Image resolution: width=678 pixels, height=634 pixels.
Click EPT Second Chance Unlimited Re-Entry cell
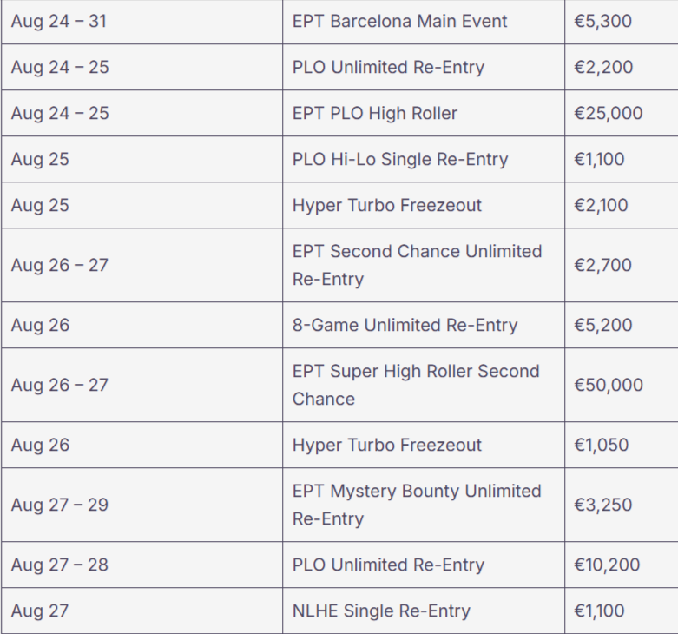click(417, 265)
